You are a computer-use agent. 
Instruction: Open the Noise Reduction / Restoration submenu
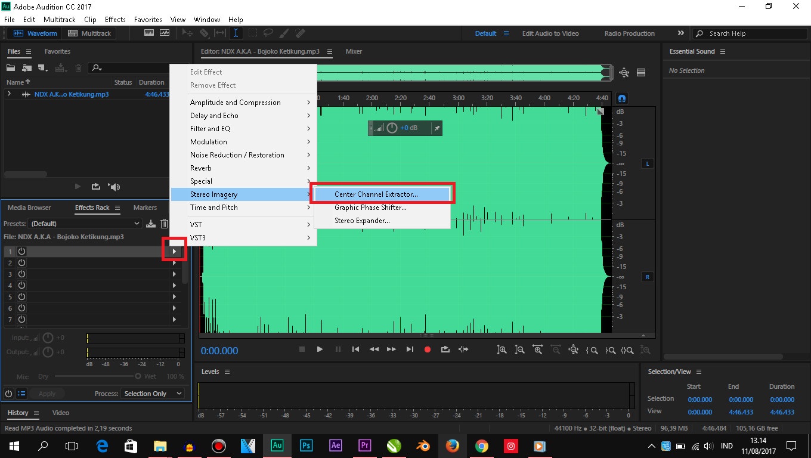pyautogui.click(x=243, y=155)
